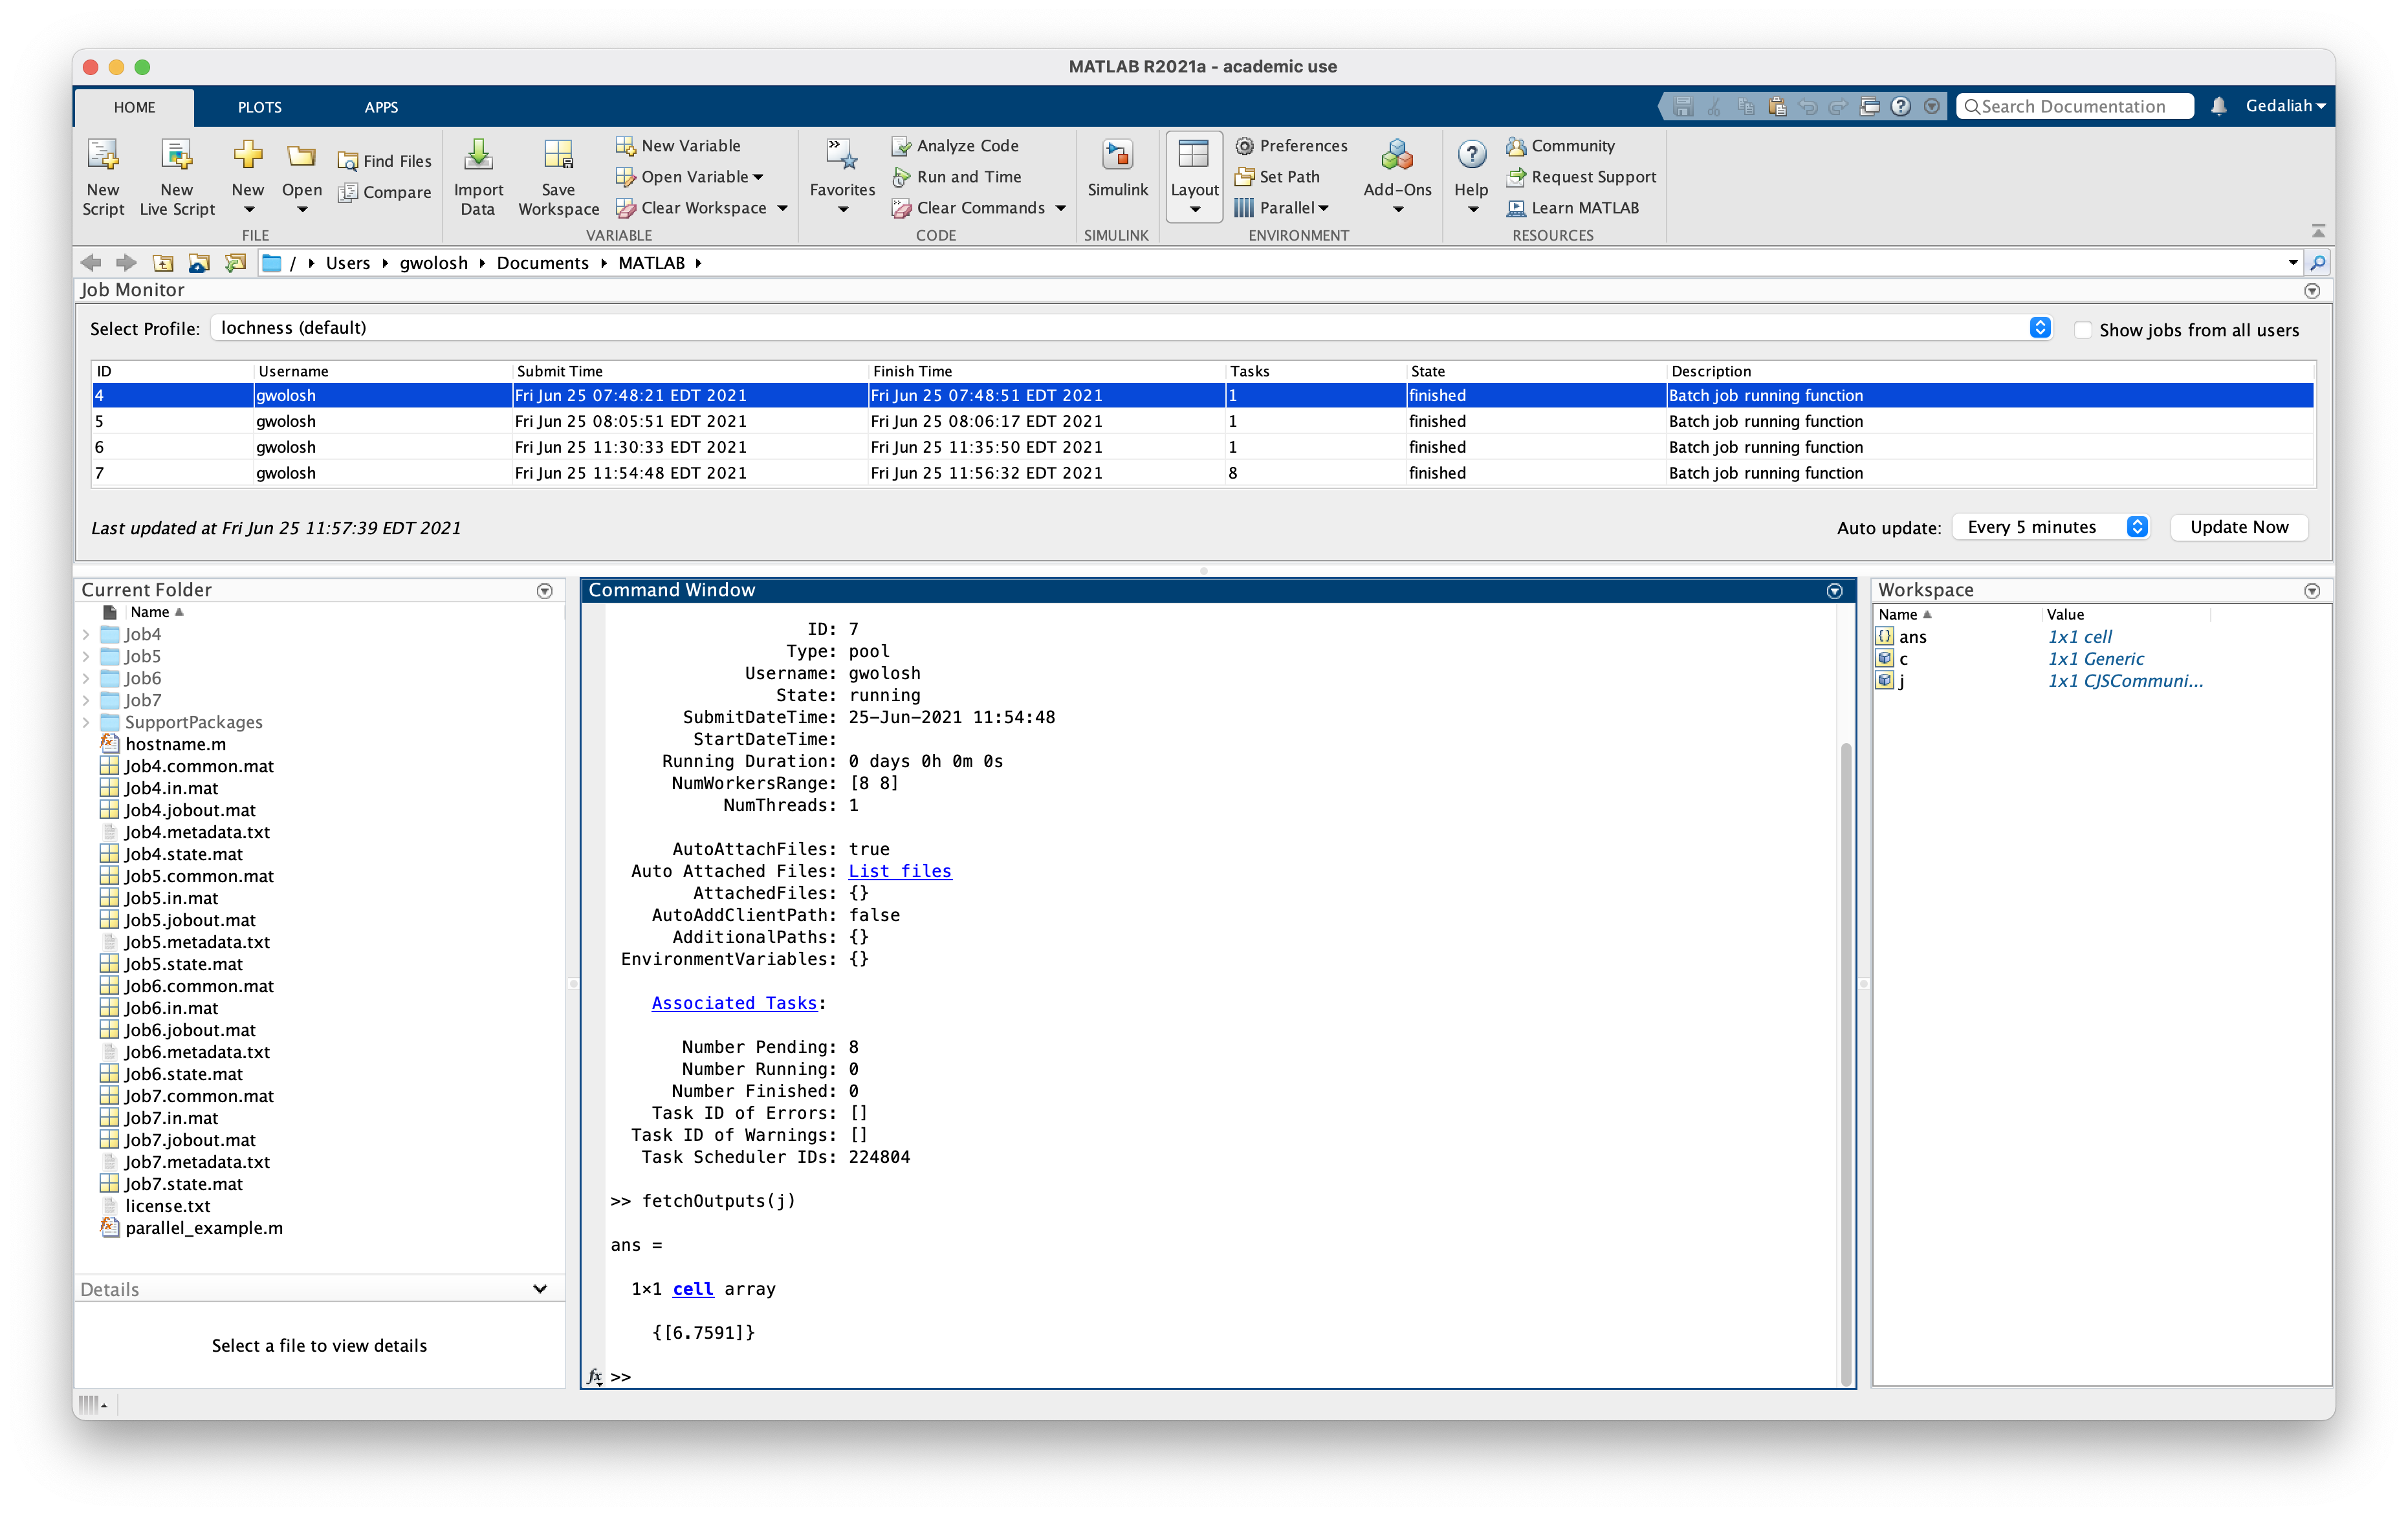Click the quick access help icon

pyautogui.click(x=1901, y=106)
